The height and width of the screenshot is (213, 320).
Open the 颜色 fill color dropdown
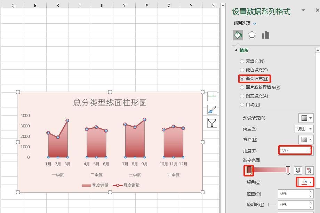(x=306, y=182)
